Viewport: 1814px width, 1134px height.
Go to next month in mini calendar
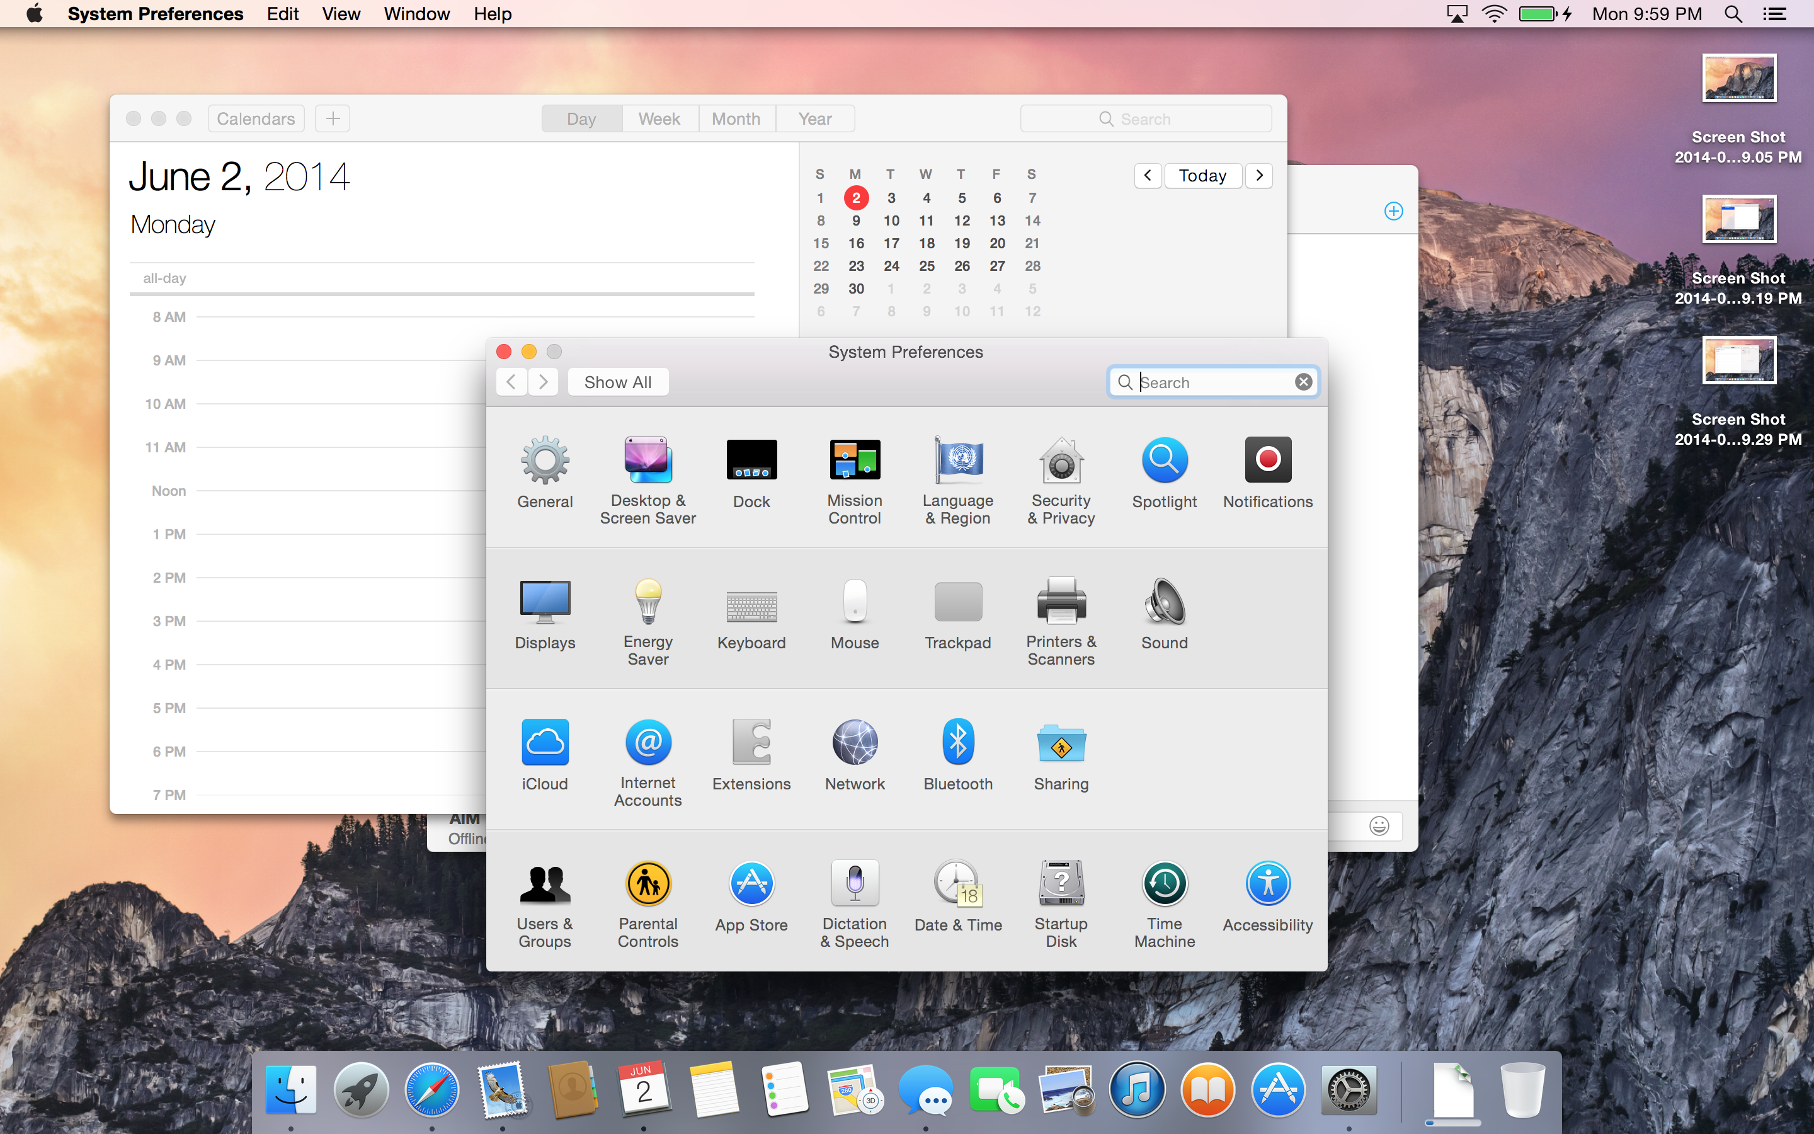pos(1259,176)
